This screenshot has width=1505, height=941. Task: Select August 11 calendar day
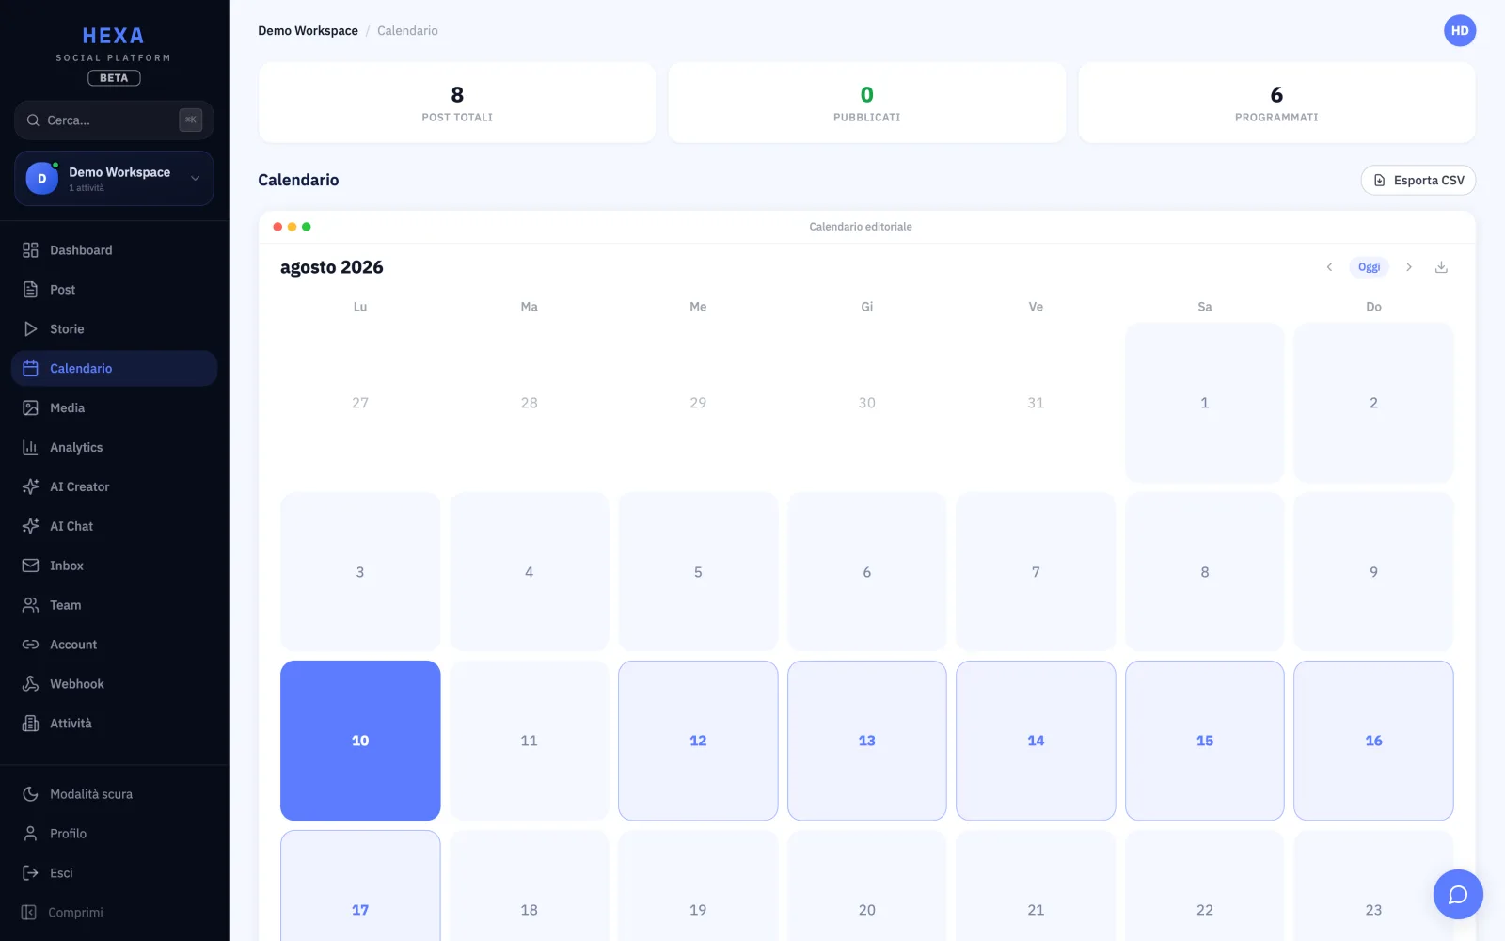point(530,741)
